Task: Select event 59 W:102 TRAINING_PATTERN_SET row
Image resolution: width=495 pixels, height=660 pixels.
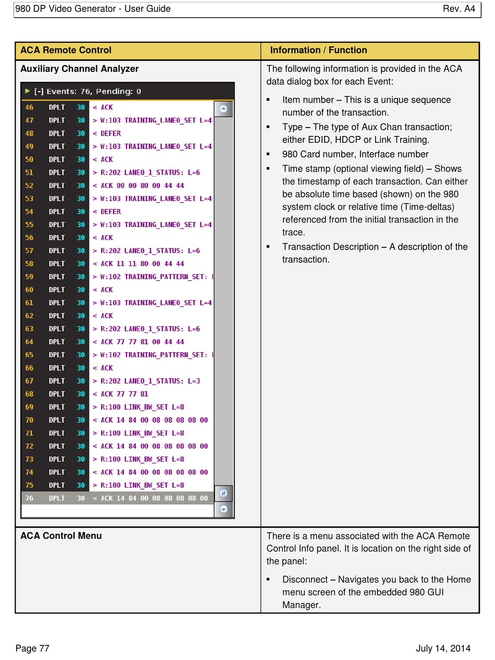Action: (118, 277)
